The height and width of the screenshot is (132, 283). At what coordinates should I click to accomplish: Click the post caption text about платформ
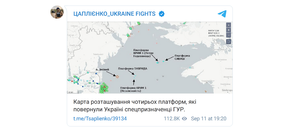pos(129,105)
